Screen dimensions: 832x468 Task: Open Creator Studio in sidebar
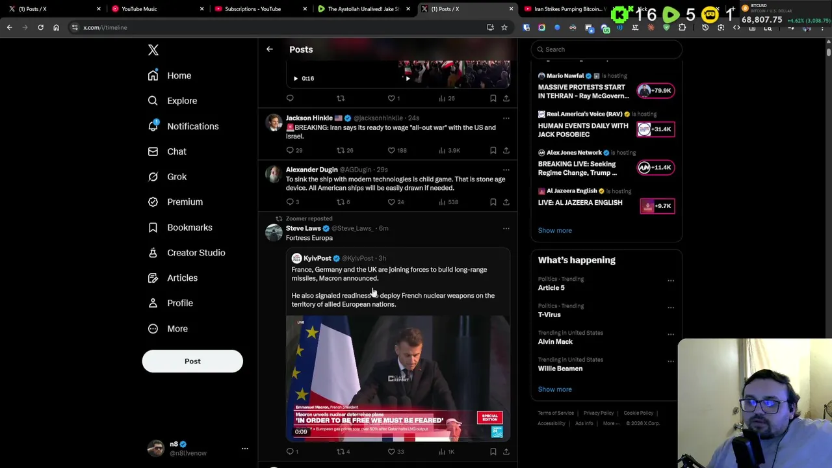tap(187, 253)
